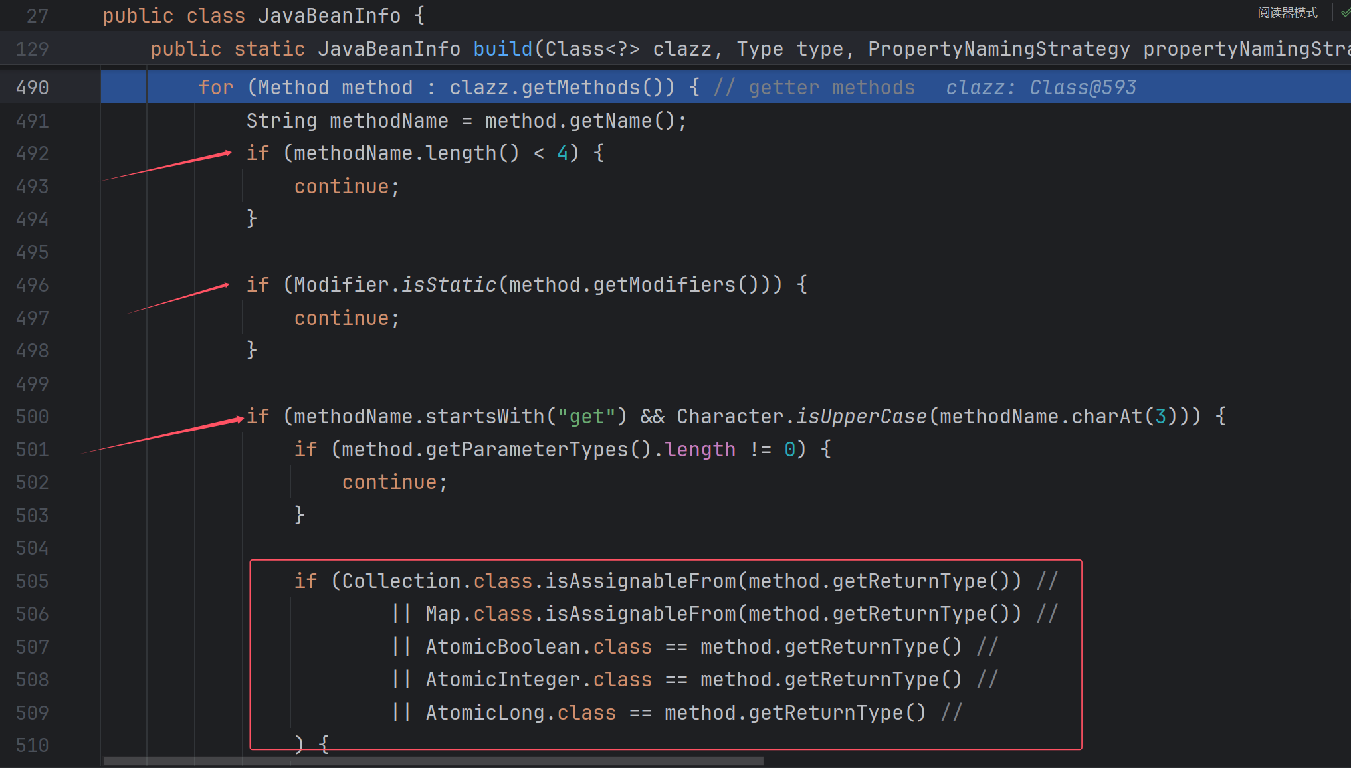Click the "get" string literal
Screen dimensions: 1351x768
(x=587, y=417)
